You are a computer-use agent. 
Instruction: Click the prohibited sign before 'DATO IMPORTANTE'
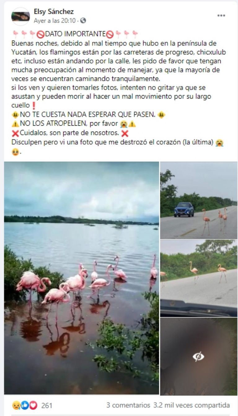coord(41,34)
